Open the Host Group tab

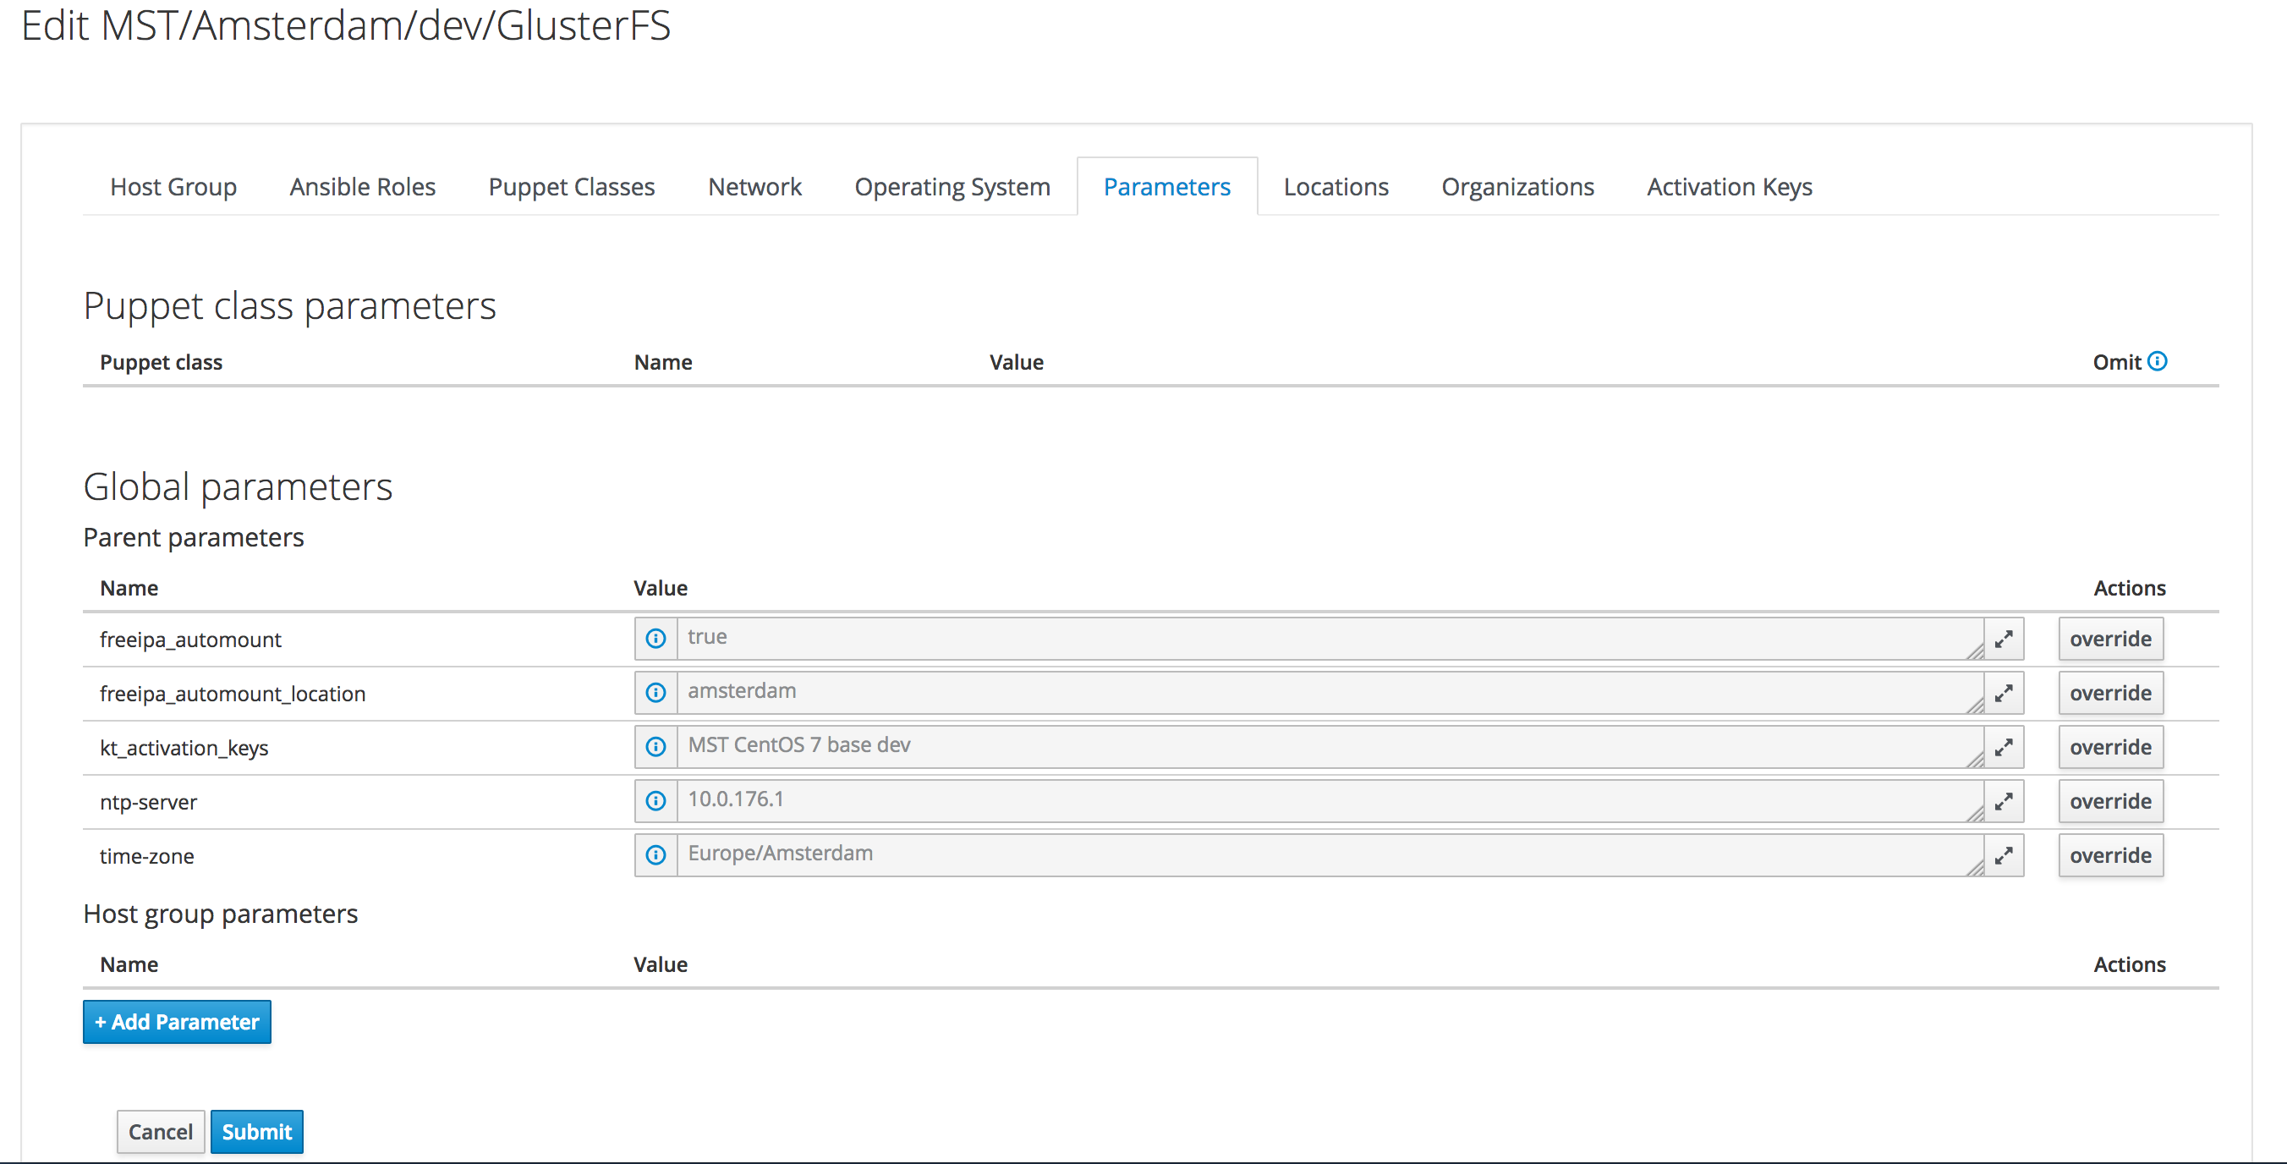[x=173, y=186]
